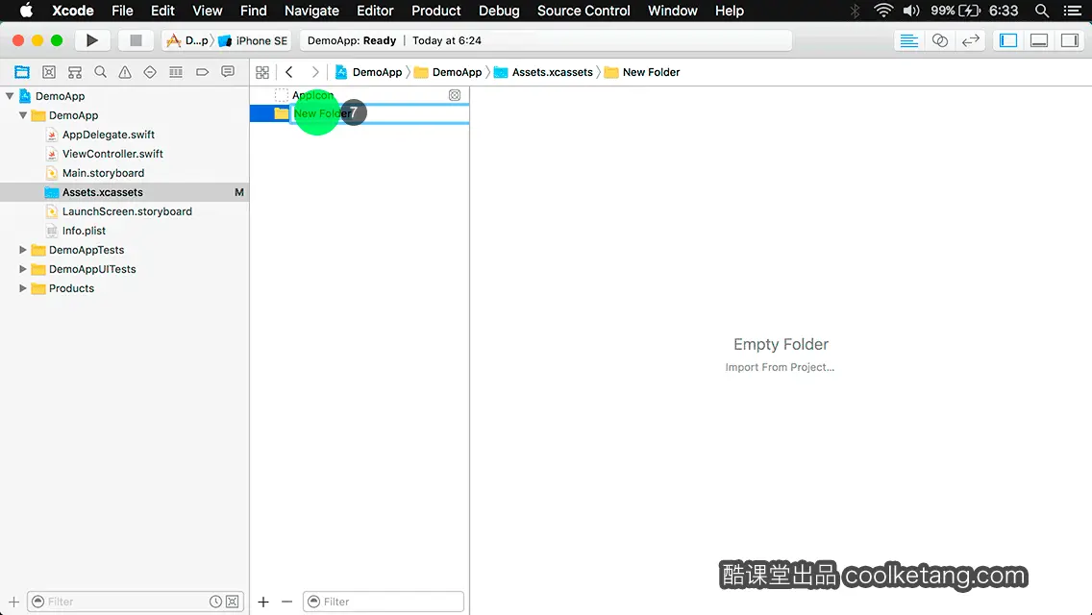Switch to the Standard editor

pyautogui.click(x=908, y=40)
